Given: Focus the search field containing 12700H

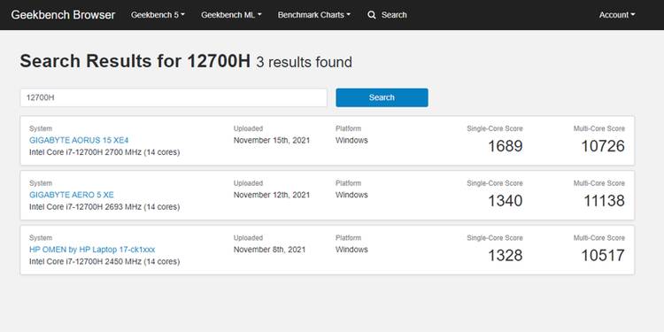Looking at the screenshot, I should coord(174,97).
